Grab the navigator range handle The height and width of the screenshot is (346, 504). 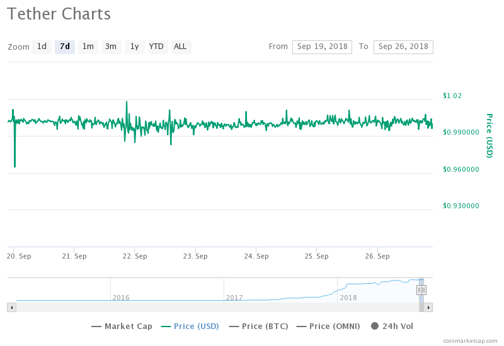pyautogui.click(x=421, y=290)
